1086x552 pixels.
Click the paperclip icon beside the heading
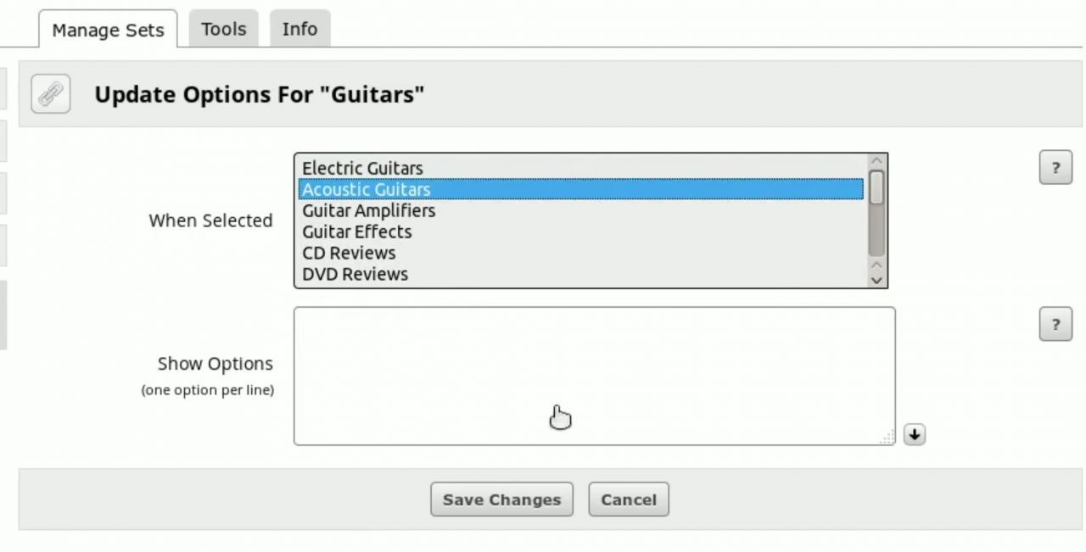(x=50, y=94)
